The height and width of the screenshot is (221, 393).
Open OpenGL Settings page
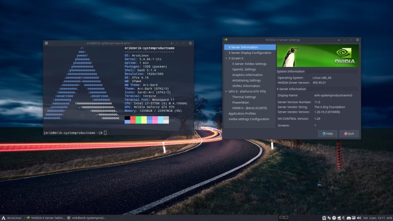[x=244, y=69]
